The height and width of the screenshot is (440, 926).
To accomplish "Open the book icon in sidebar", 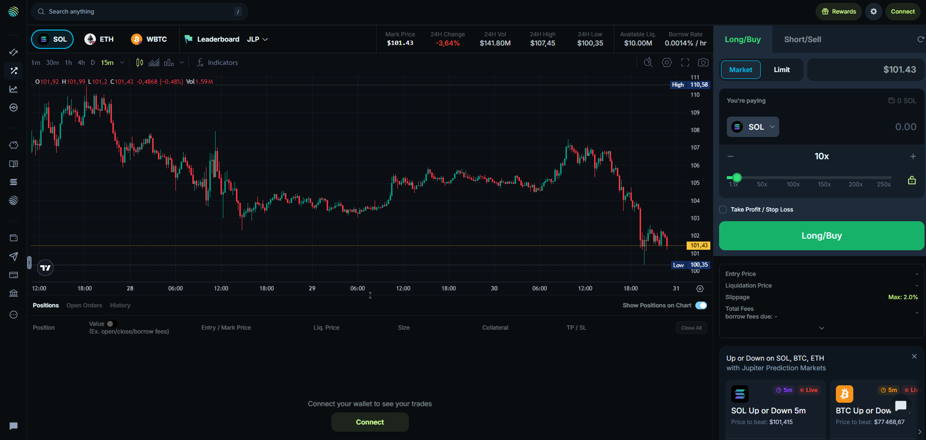I will [x=14, y=164].
